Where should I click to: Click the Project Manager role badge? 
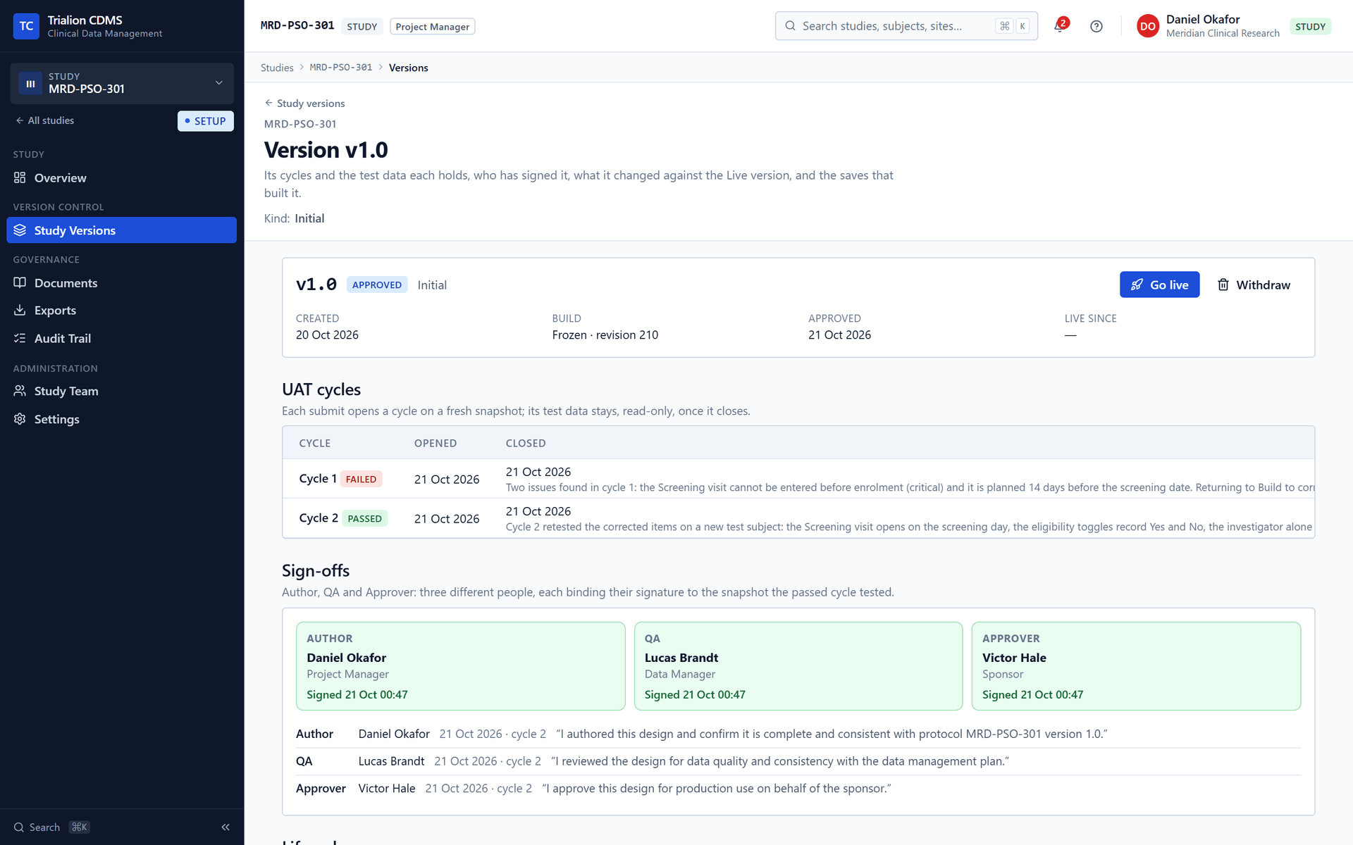point(432,26)
